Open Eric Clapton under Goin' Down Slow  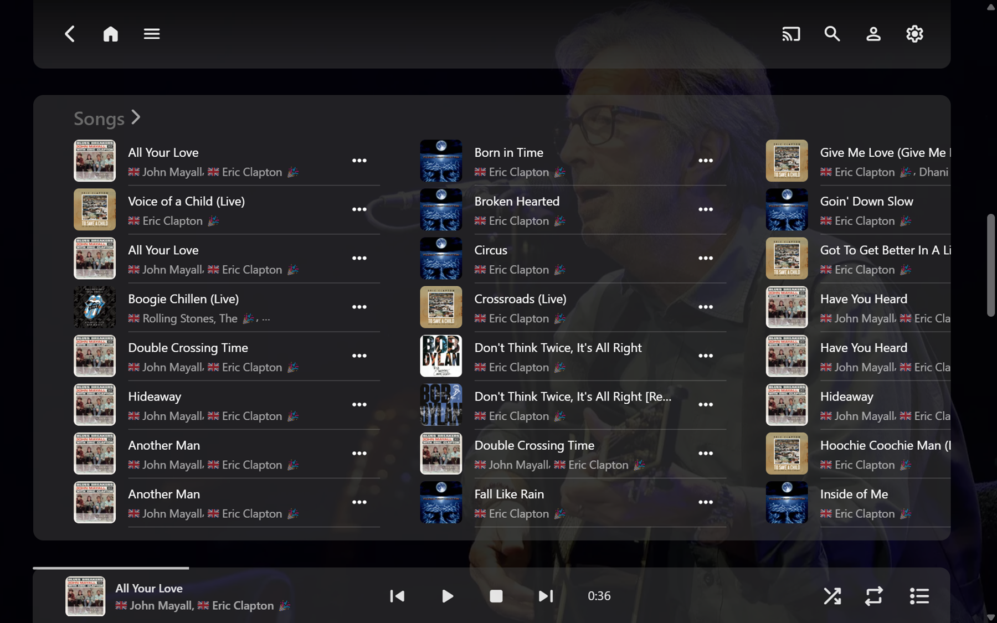tap(865, 221)
